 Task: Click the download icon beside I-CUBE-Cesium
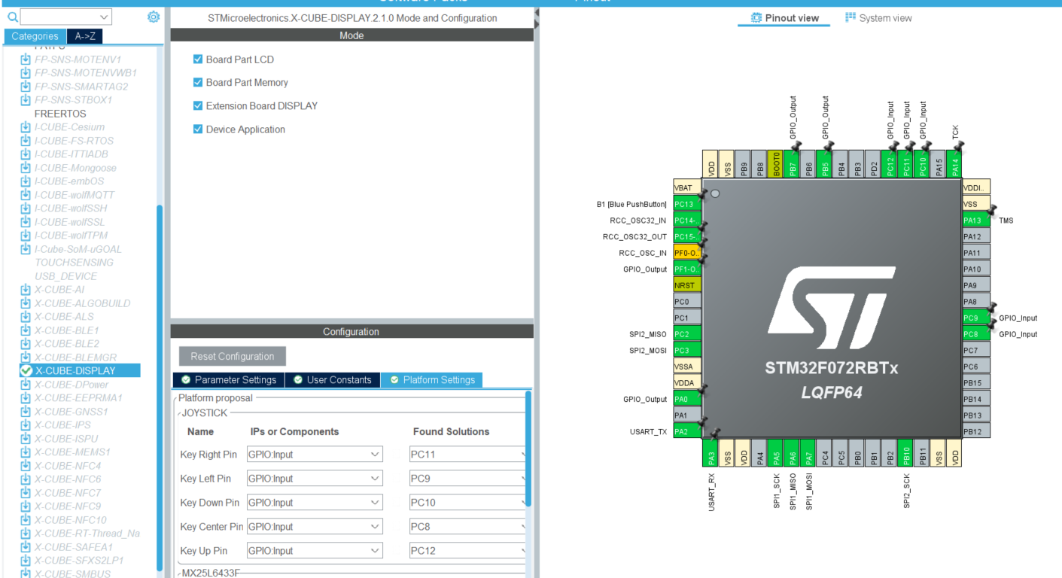coord(25,126)
